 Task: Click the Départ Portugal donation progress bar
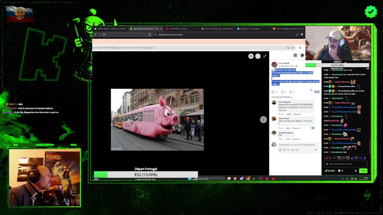[146, 175]
